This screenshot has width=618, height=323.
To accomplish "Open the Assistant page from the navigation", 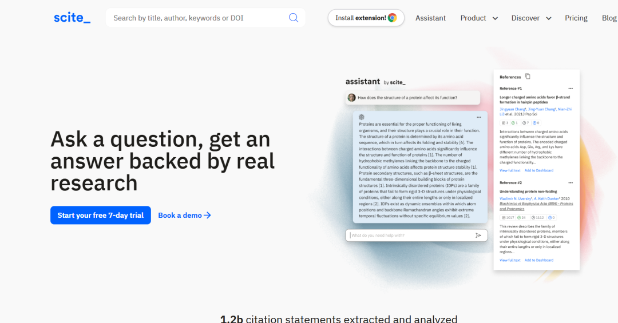I will (430, 18).
